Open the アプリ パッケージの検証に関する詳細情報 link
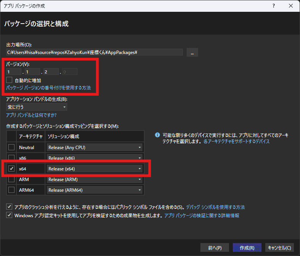The width and height of the screenshot is (300, 256). (x=202, y=215)
